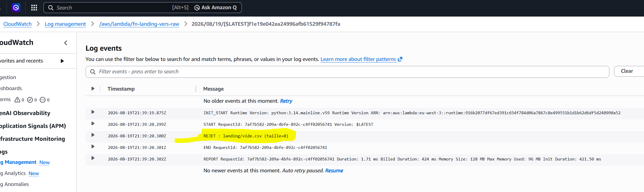
Task: Click the New badge next to Log Analytics
Action: point(34,174)
